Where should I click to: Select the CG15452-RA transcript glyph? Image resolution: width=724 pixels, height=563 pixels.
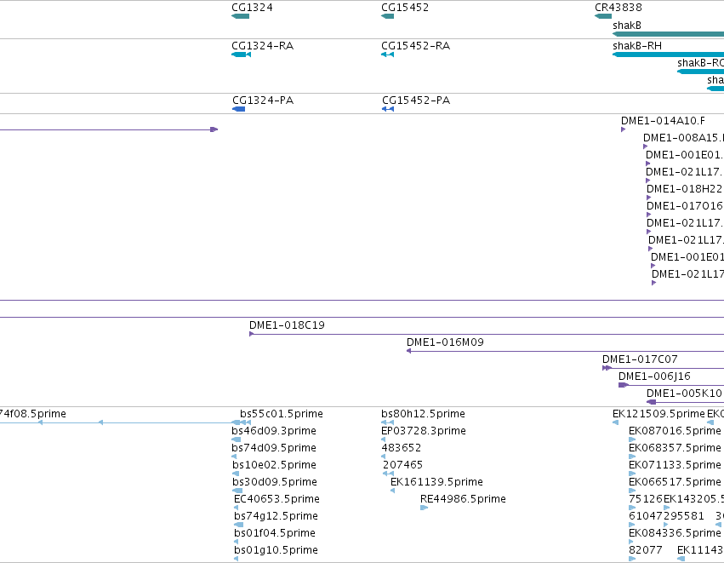click(387, 55)
